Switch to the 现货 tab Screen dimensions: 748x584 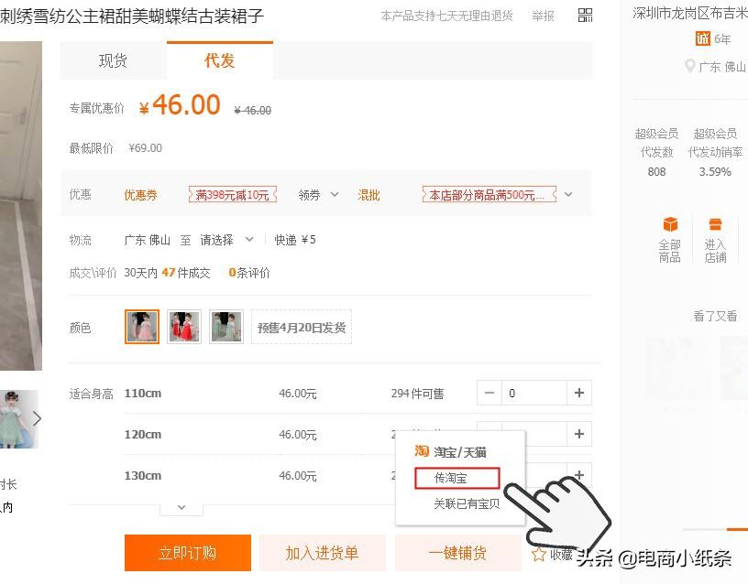[x=113, y=60]
